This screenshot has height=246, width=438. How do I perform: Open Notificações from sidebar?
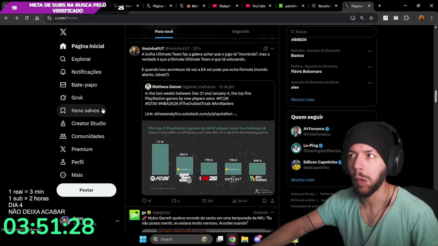pos(81,72)
